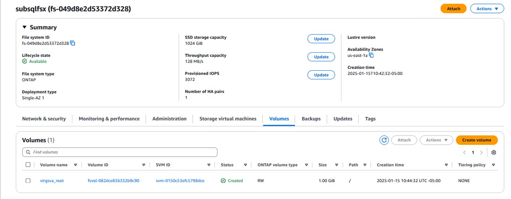Image resolution: width=511 pixels, height=199 pixels.
Task: Click the Lustre version label
Action: pos(361,37)
